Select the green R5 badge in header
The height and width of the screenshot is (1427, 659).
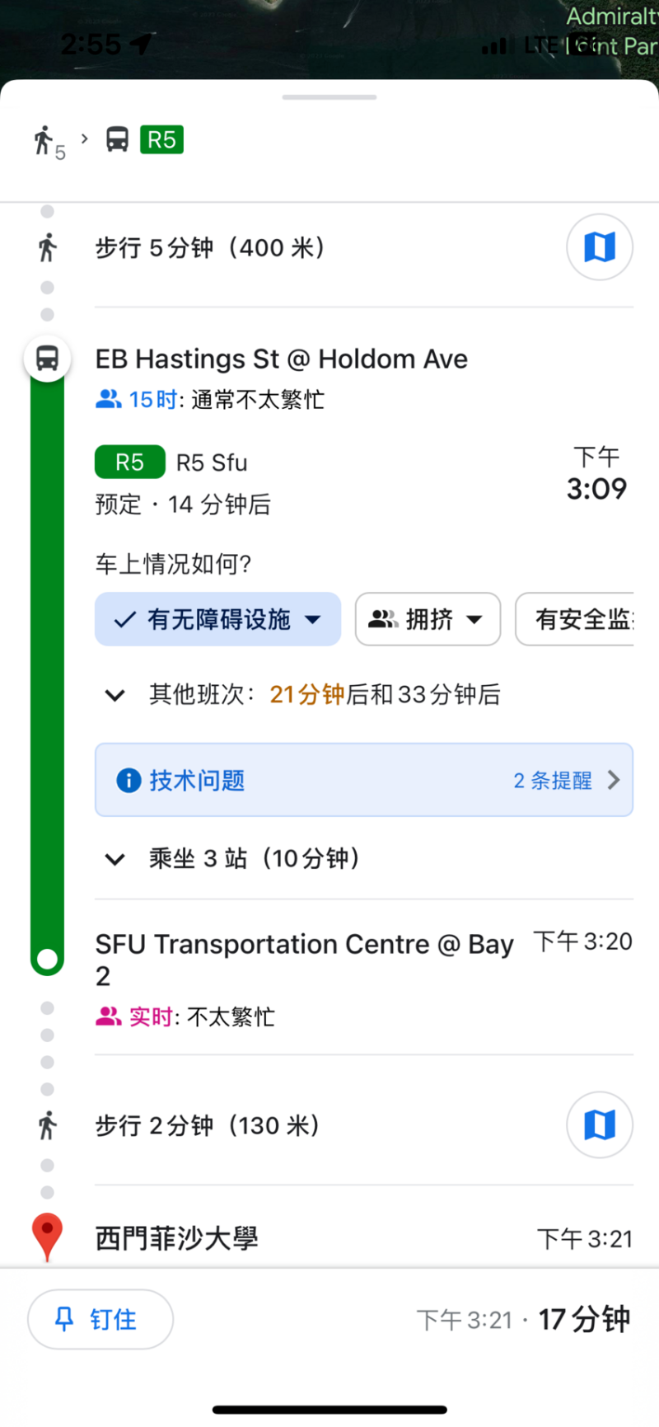point(161,139)
